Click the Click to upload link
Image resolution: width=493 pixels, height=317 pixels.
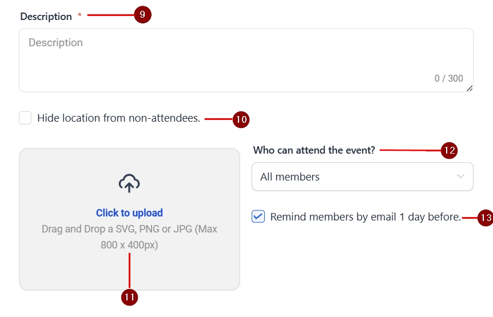[129, 213]
